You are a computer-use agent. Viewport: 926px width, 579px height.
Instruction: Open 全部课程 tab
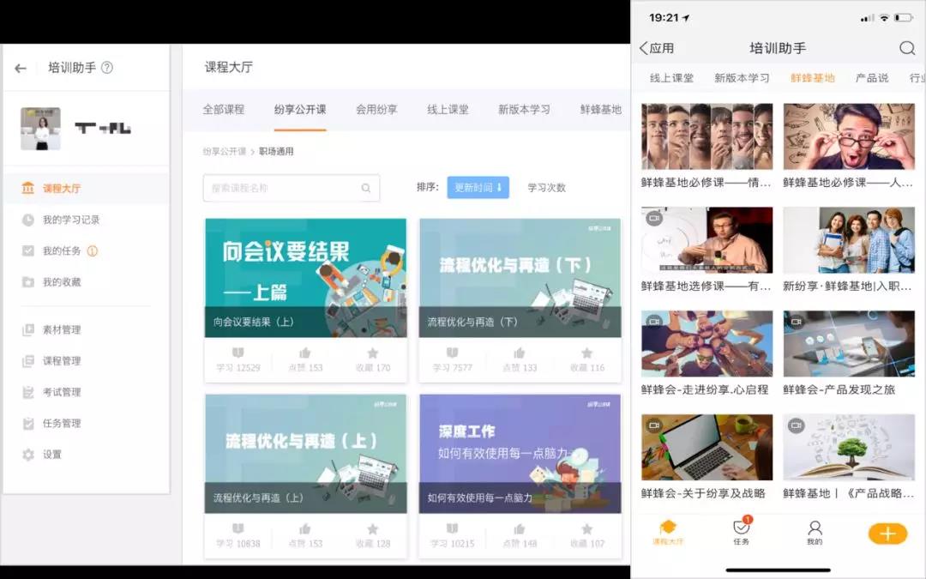pos(223,110)
